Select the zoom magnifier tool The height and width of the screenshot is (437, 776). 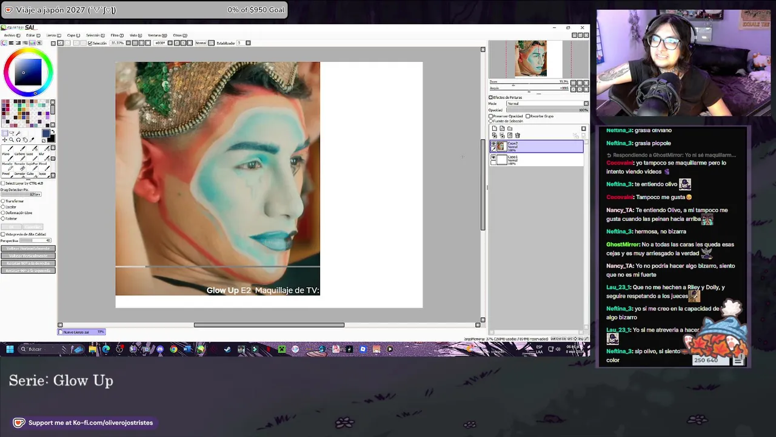coord(12,140)
